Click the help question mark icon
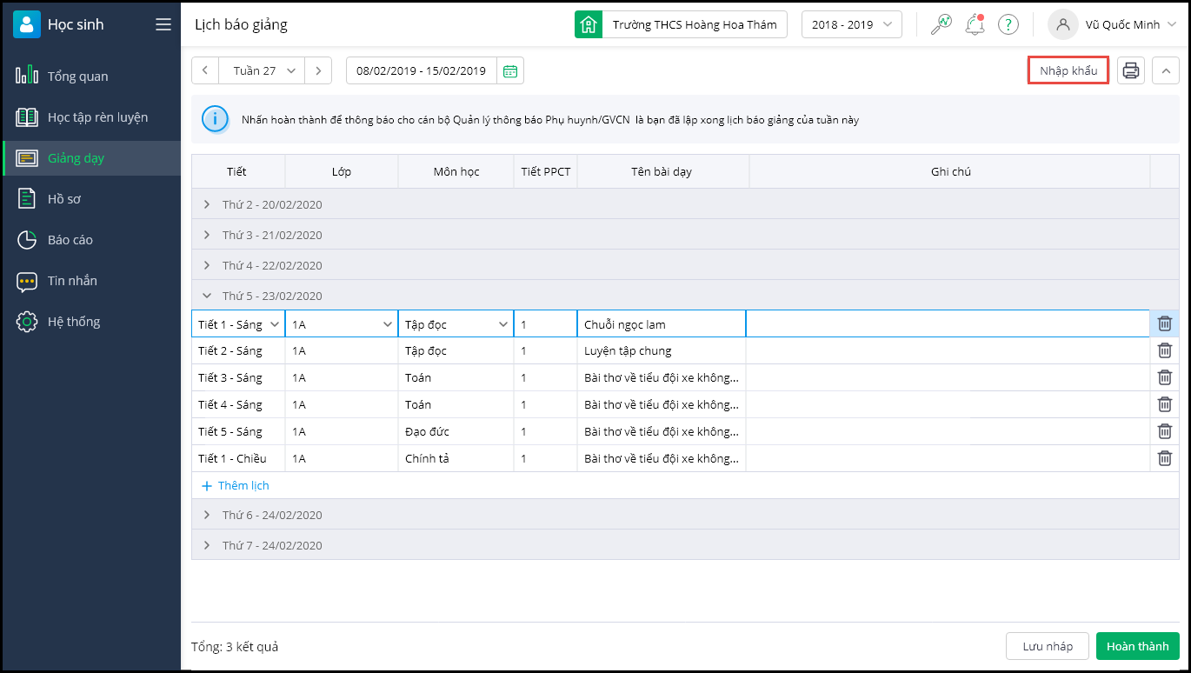Screen dimensions: 1191x673 pyautogui.click(x=1008, y=24)
